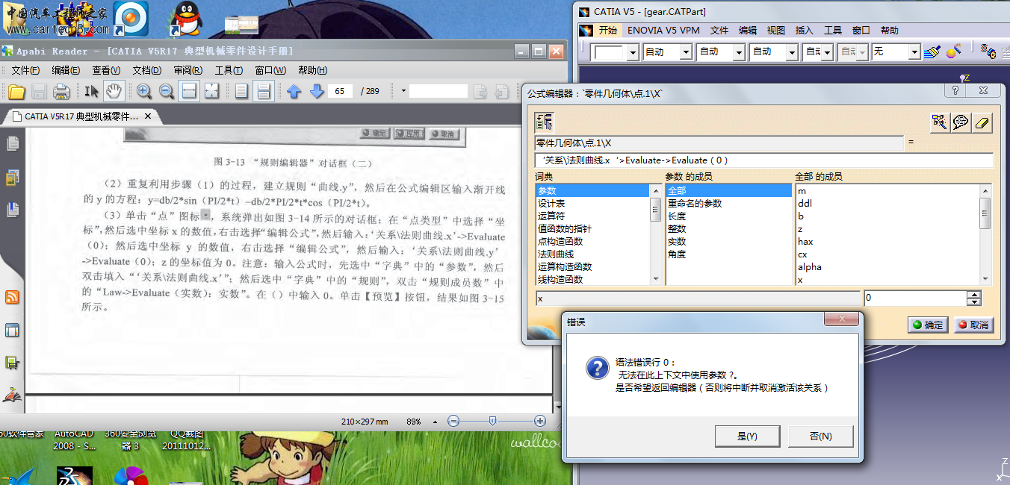1010x485 pixels.
Task: Open the 开始 menu in CATIA
Action: pyautogui.click(x=608, y=31)
